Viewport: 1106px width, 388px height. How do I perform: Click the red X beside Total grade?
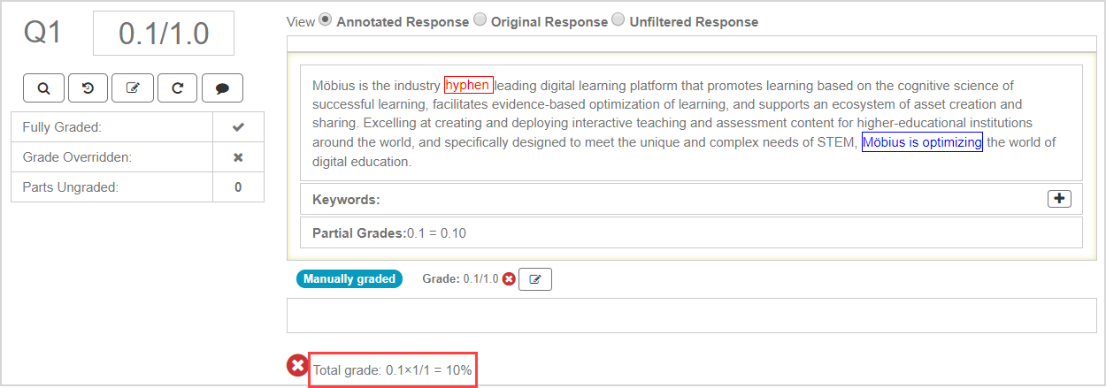point(297,366)
